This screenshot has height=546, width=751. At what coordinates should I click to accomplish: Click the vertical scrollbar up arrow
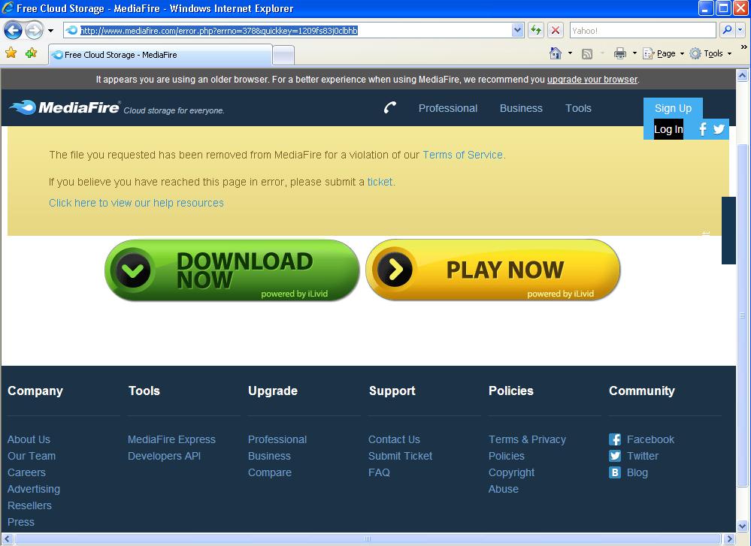pos(743,75)
